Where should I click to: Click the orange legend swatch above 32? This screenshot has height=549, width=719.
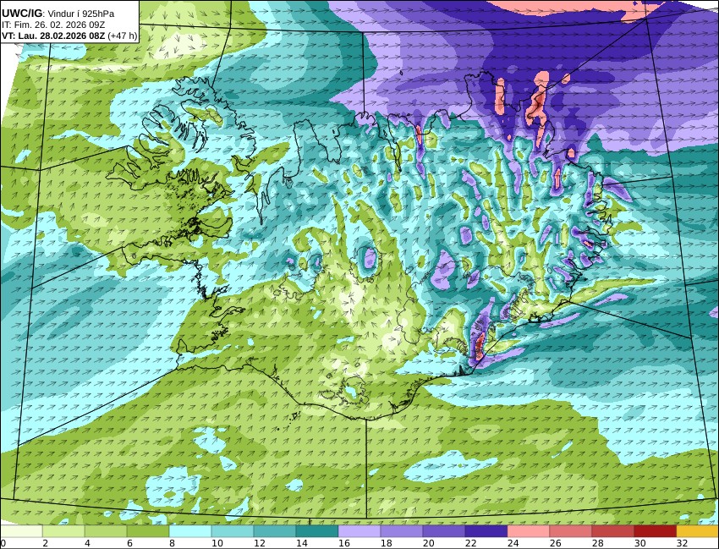pos(698,531)
